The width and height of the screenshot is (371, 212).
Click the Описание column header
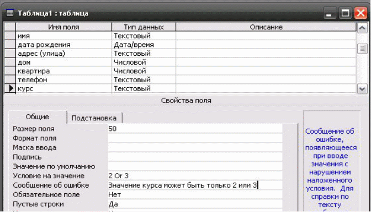point(266,27)
